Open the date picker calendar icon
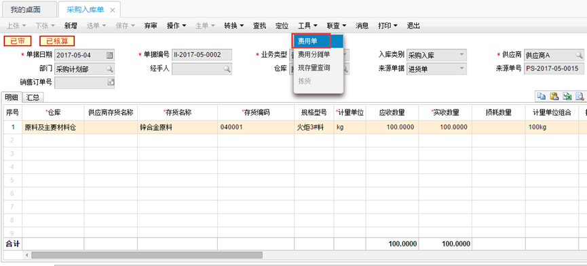 pos(109,56)
